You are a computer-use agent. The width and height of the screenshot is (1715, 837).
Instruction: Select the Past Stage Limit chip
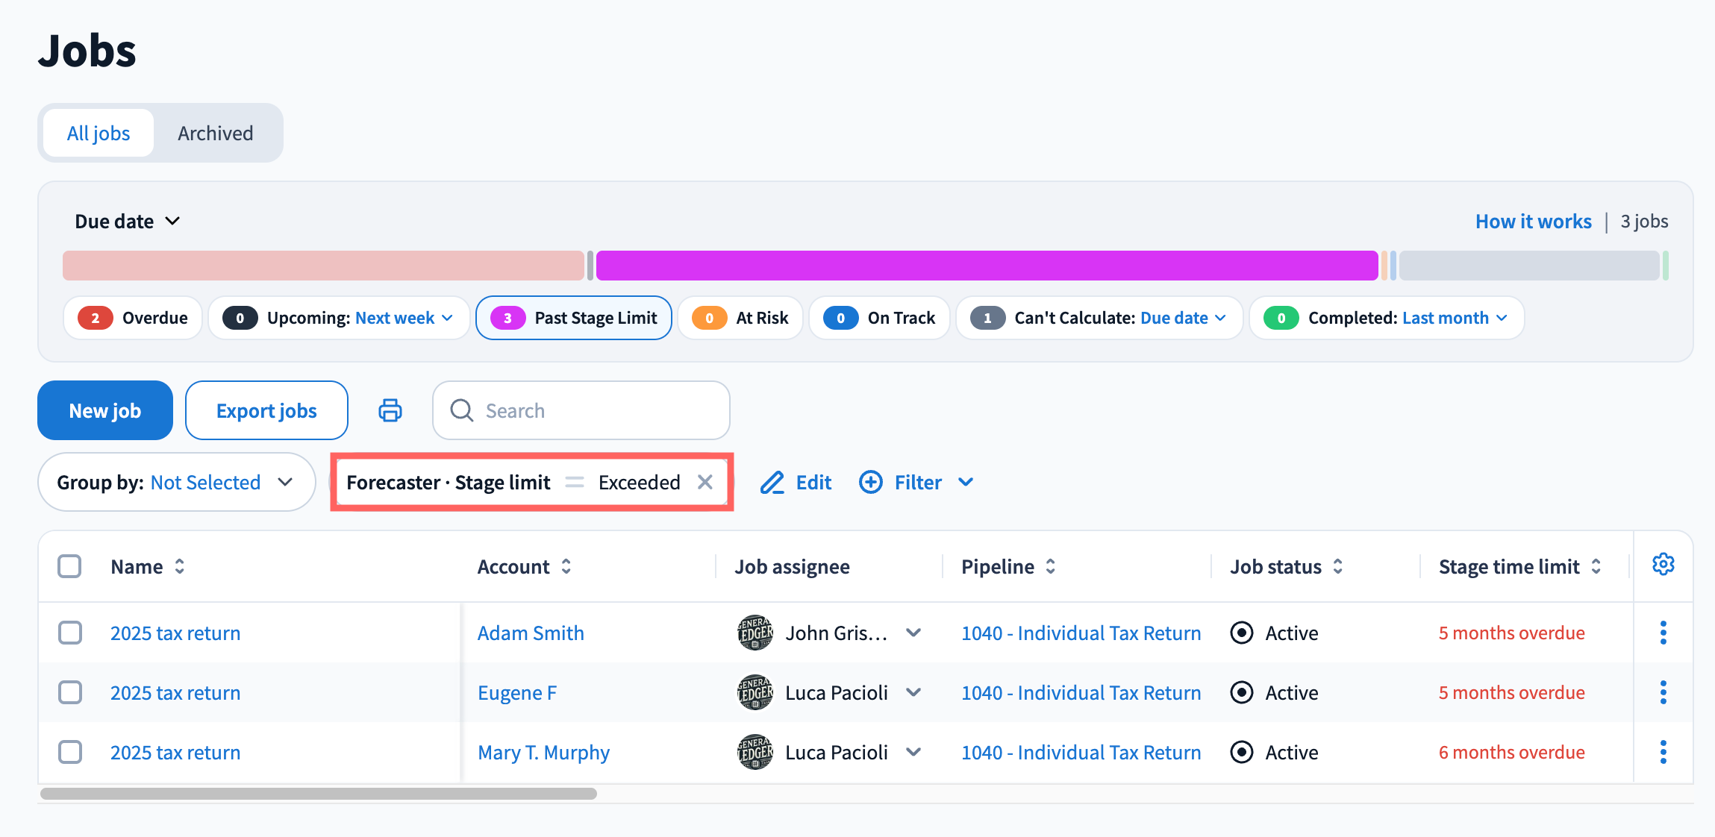coord(574,318)
